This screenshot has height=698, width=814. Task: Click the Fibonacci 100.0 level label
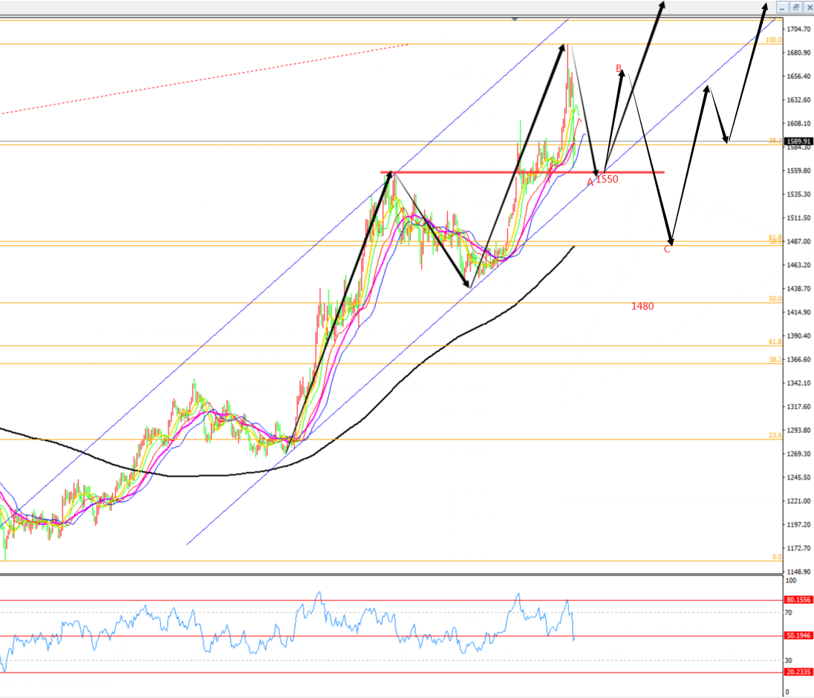pyautogui.click(x=773, y=40)
